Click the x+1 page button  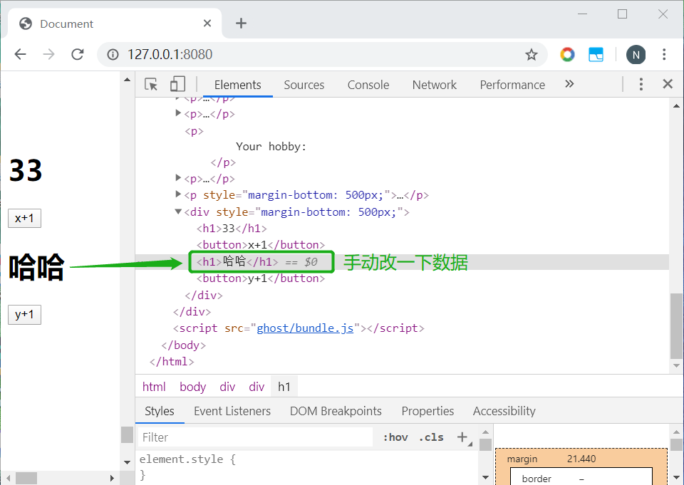pos(24,218)
